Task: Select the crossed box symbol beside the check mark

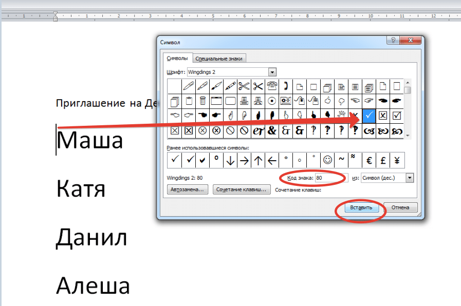Action: [x=383, y=116]
